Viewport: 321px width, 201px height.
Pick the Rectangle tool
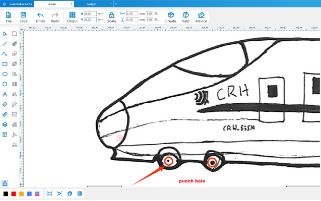point(5,64)
